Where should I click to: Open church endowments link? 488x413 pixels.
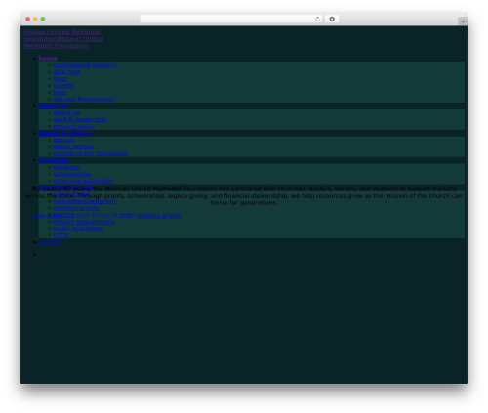pyautogui.click(x=84, y=222)
